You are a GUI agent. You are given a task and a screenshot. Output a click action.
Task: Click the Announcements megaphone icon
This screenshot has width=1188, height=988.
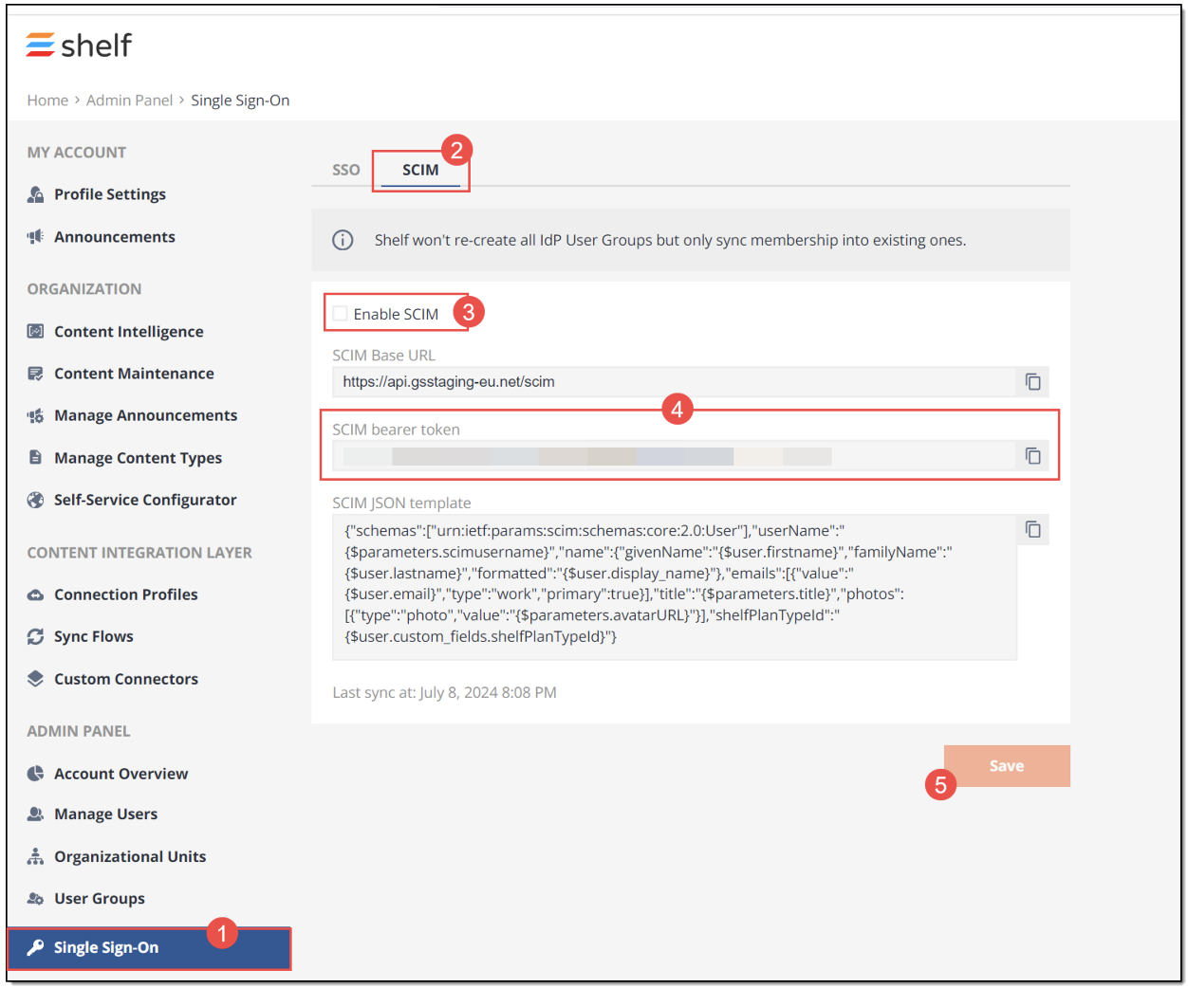35,237
